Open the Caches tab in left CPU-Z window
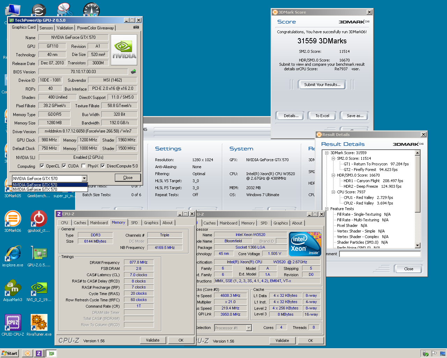The width and height of the screenshot is (447, 358). [80, 223]
